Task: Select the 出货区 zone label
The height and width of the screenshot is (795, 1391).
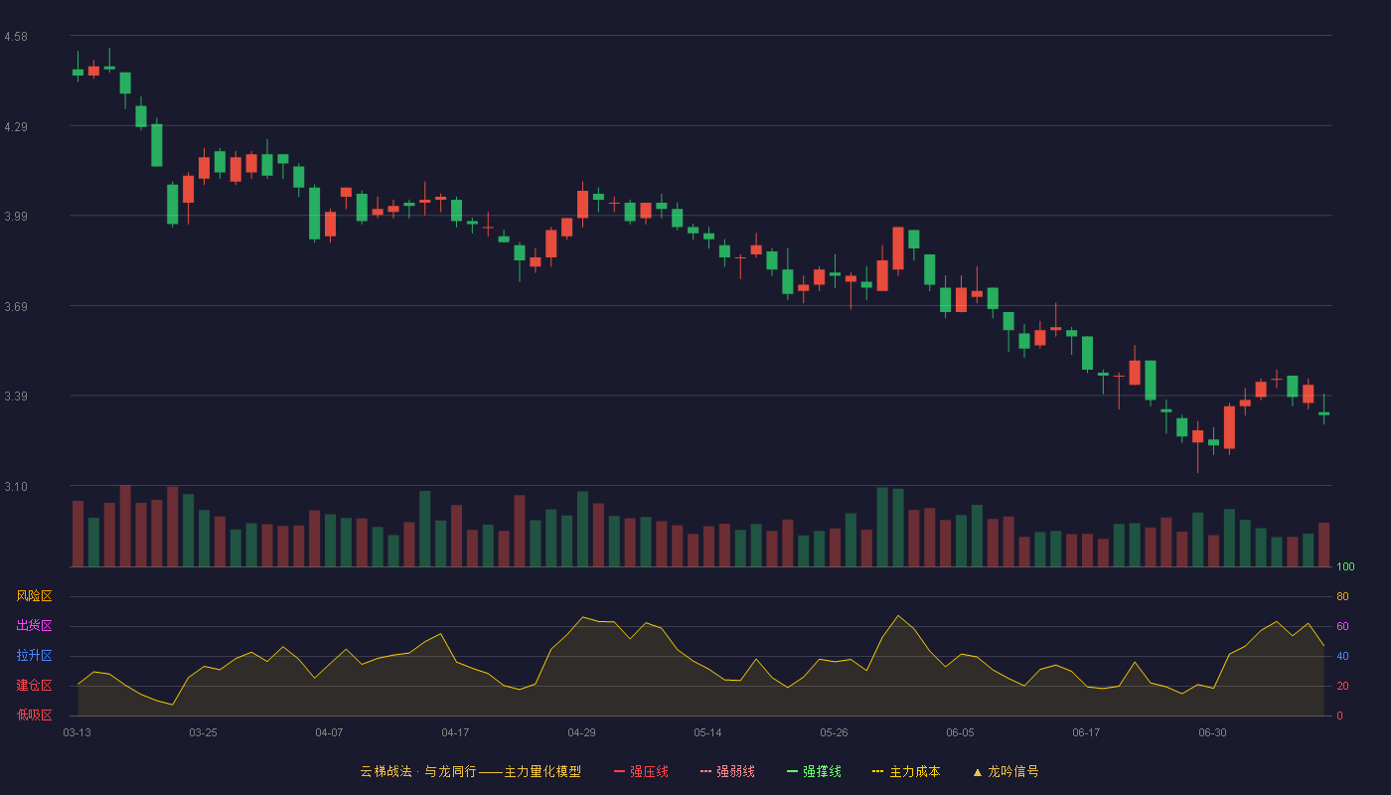Action: [x=34, y=626]
